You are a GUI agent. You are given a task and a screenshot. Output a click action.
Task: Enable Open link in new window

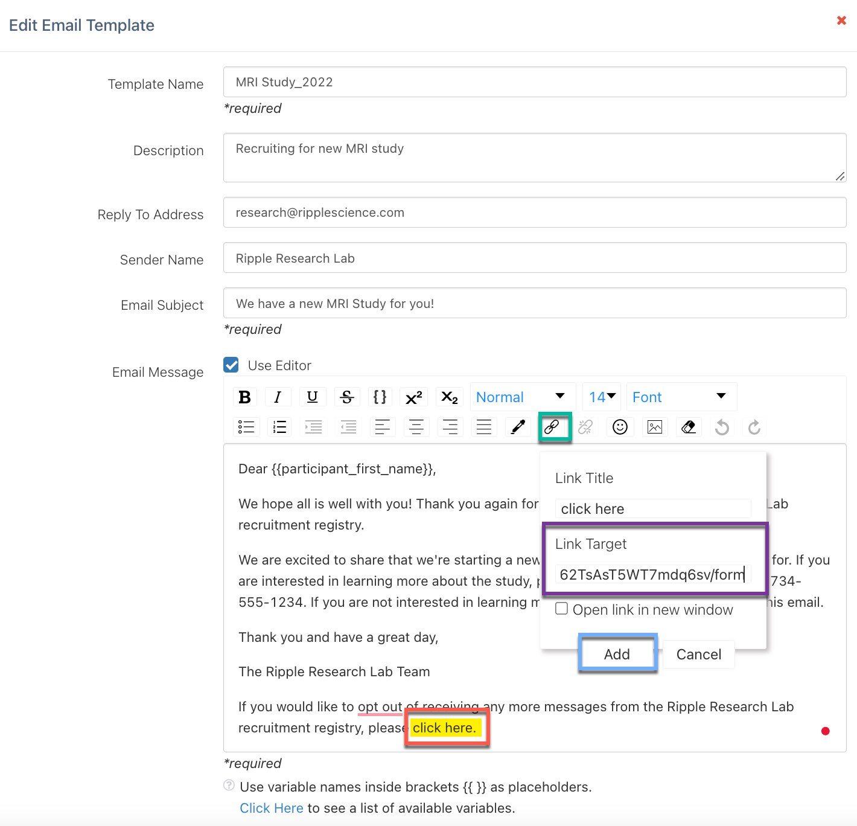562,609
